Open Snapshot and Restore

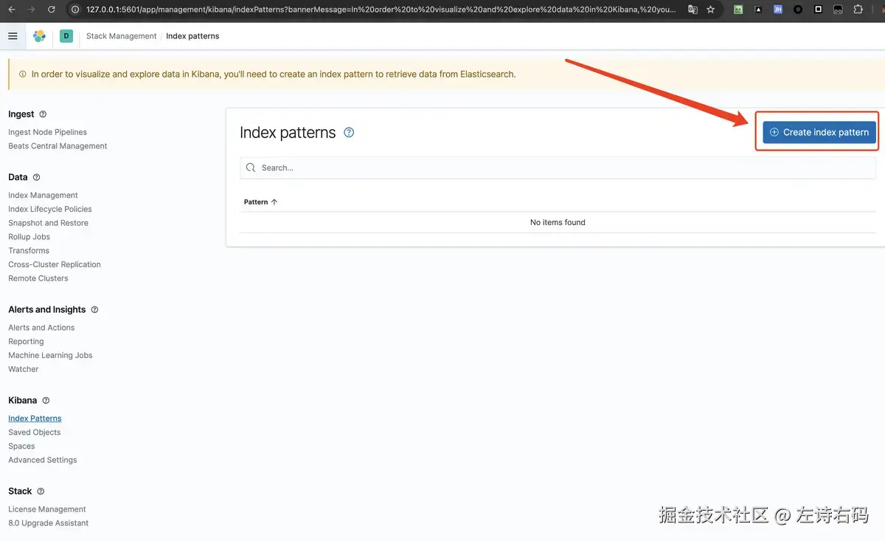pos(48,223)
